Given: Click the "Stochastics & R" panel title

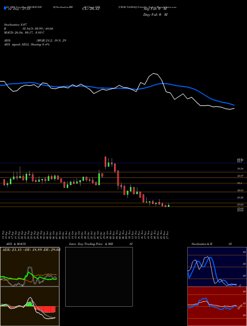Looking at the screenshot, I should (202, 244).
